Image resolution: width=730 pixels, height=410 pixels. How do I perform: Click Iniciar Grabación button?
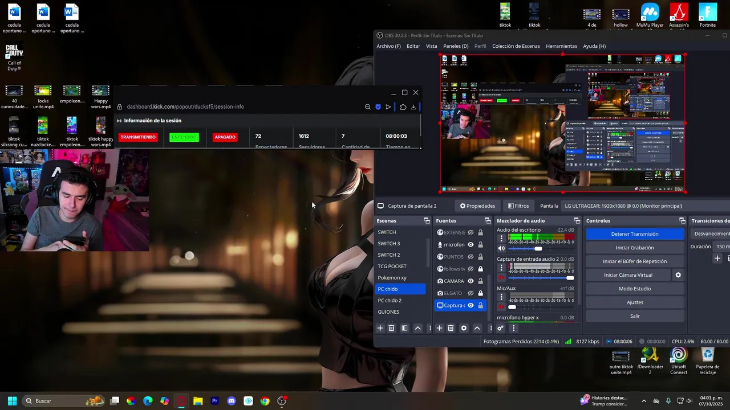[x=635, y=248]
